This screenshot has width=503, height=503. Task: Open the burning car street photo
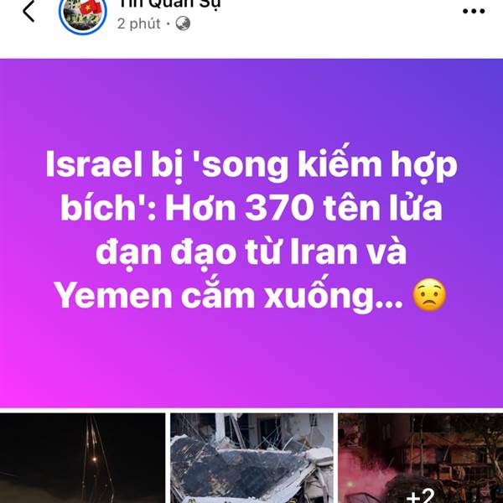coord(421,458)
